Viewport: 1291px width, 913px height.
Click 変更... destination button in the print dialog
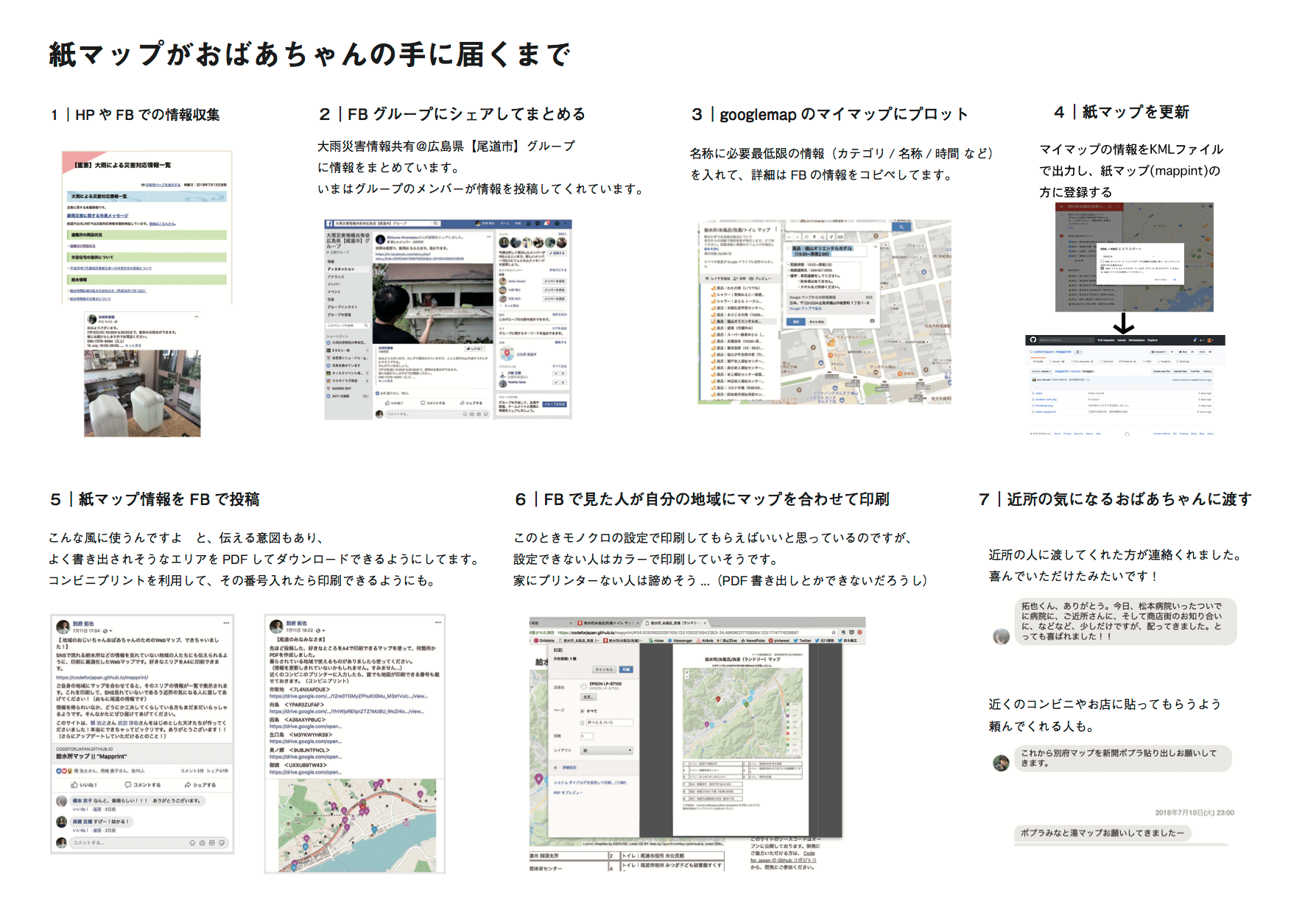point(588,697)
